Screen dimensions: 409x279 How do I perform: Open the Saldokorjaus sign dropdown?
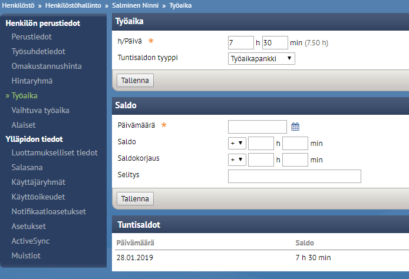237,160
